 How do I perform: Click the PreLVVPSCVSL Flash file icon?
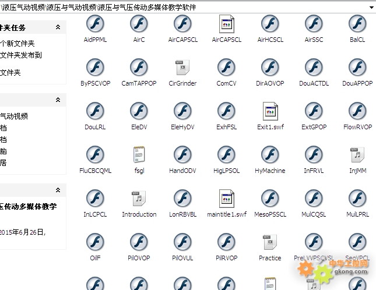tap(314, 242)
